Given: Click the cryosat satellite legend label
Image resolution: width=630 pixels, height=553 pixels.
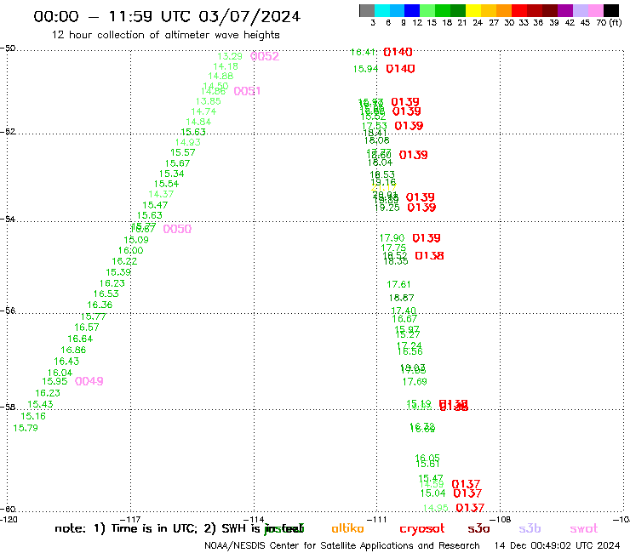Looking at the screenshot, I should (422, 529).
